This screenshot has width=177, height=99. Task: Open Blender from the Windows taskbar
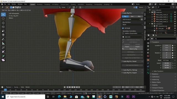click(x=99, y=97)
